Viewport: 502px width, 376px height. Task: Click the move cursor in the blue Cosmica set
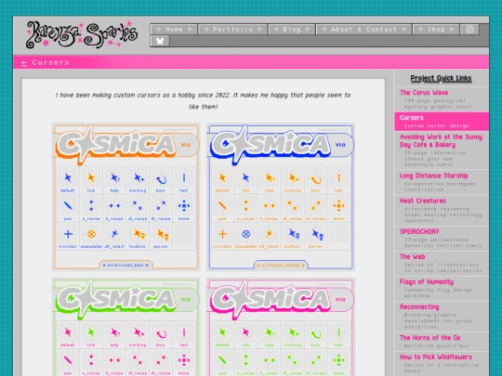pyautogui.click(x=338, y=205)
